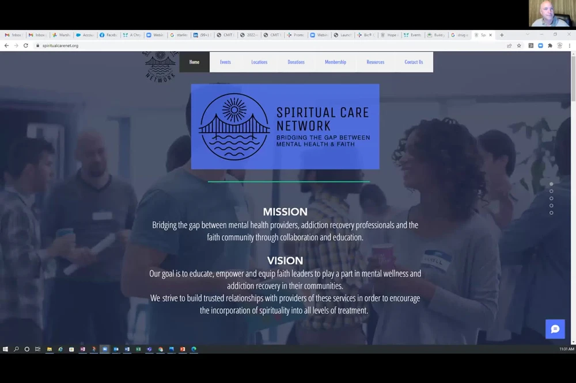Click the vertical page scrollbar thumb

pyautogui.click(x=573, y=79)
